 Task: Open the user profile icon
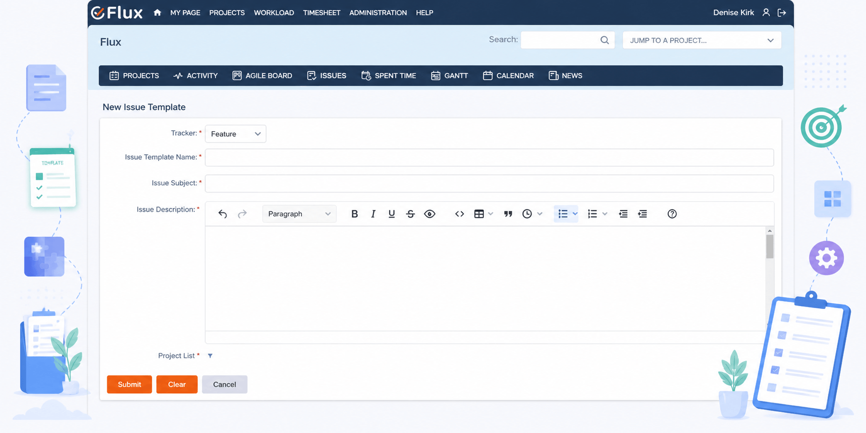(766, 13)
